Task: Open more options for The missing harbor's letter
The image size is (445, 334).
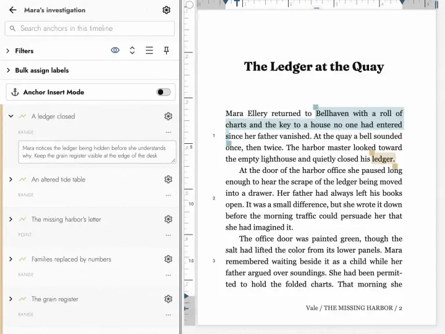Action: pyautogui.click(x=168, y=235)
